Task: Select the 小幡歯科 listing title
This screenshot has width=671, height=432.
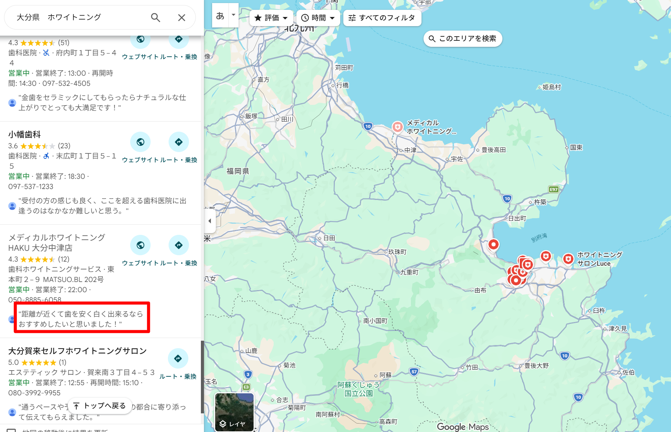Action: (x=24, y=134)
